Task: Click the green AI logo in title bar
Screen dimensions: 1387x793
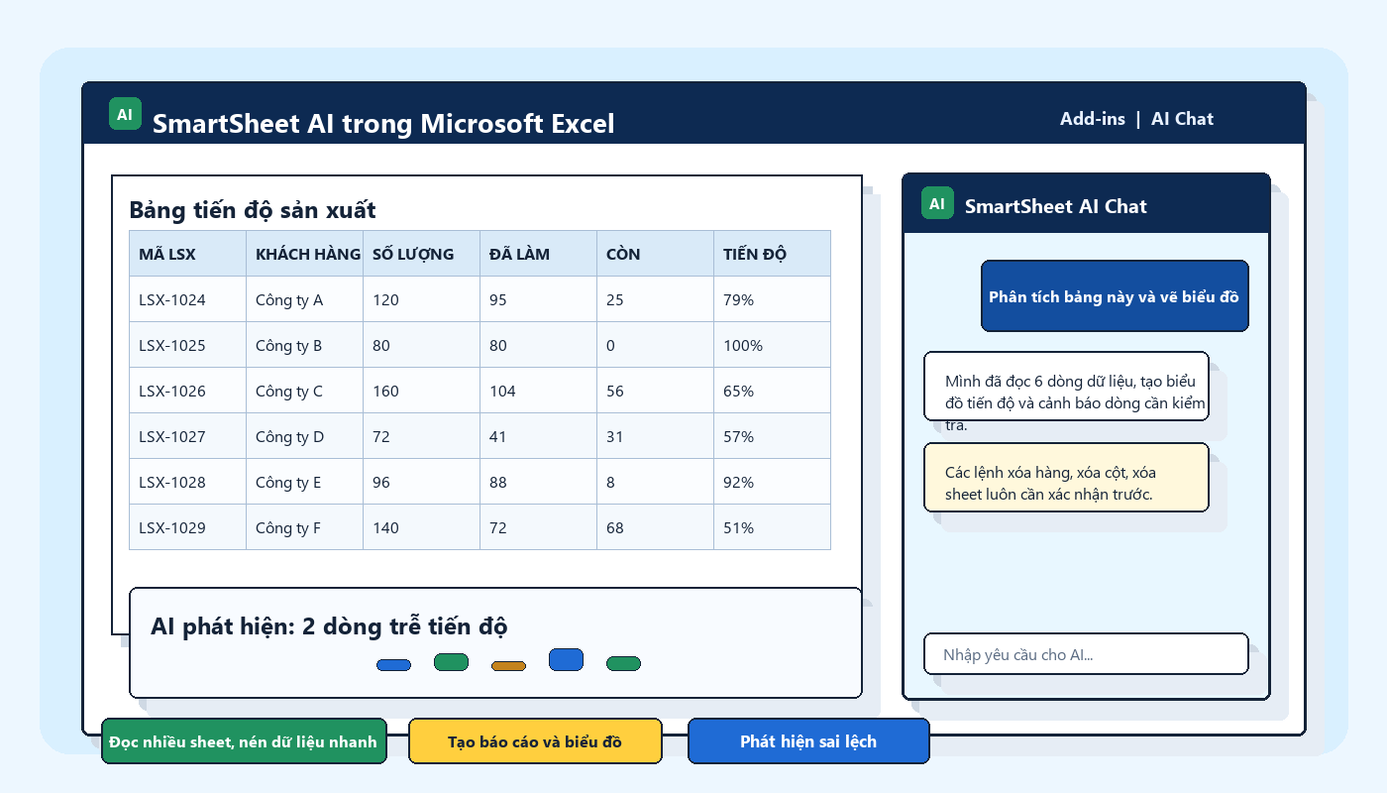Action: pos(125,114)
